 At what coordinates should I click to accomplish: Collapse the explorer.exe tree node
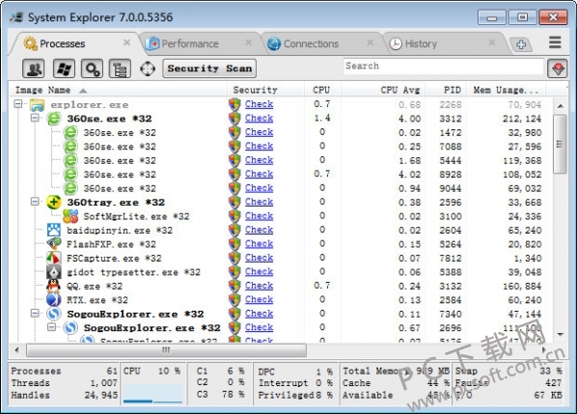click(x=18, y=104)
